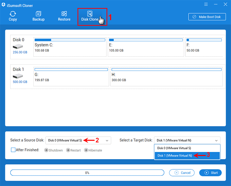Image resolution: width=231 pixels, height=186 pixels.
Task: Select the F: partition 50.00 GB
Action: (x=204, y=47)
